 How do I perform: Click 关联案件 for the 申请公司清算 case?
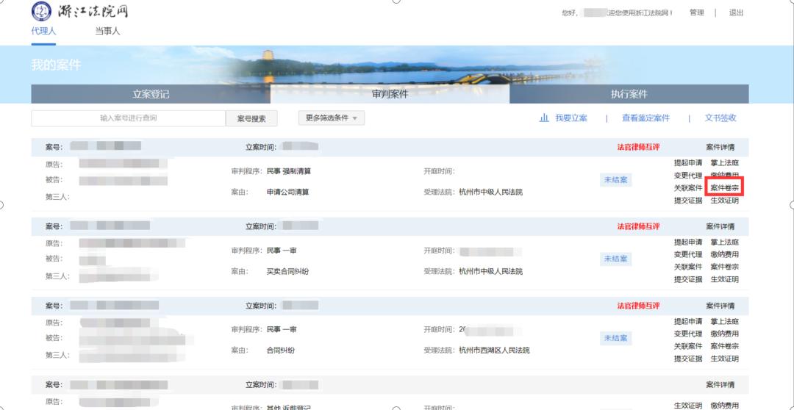687,188
